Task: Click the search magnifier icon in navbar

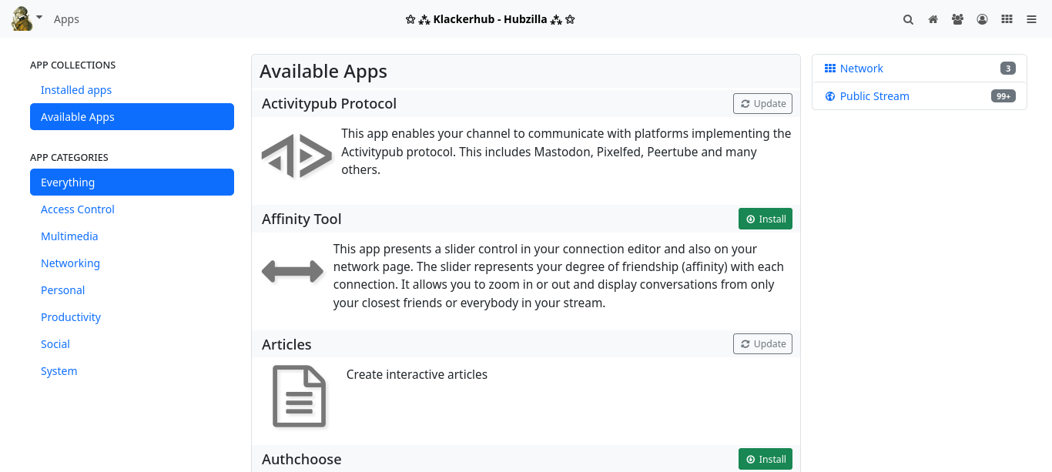Action: 908,19
